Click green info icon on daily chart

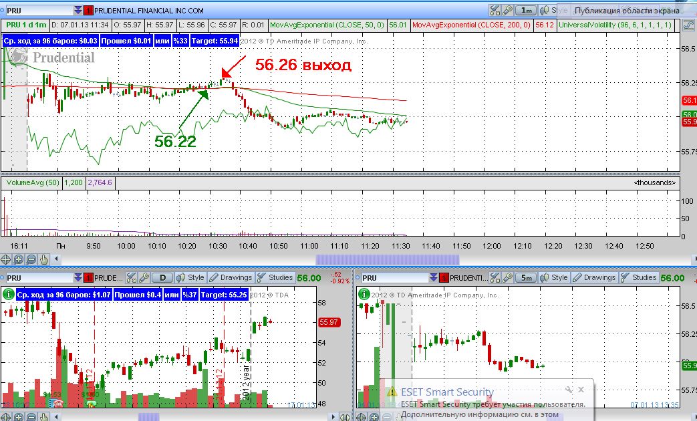tap(8, 294)
